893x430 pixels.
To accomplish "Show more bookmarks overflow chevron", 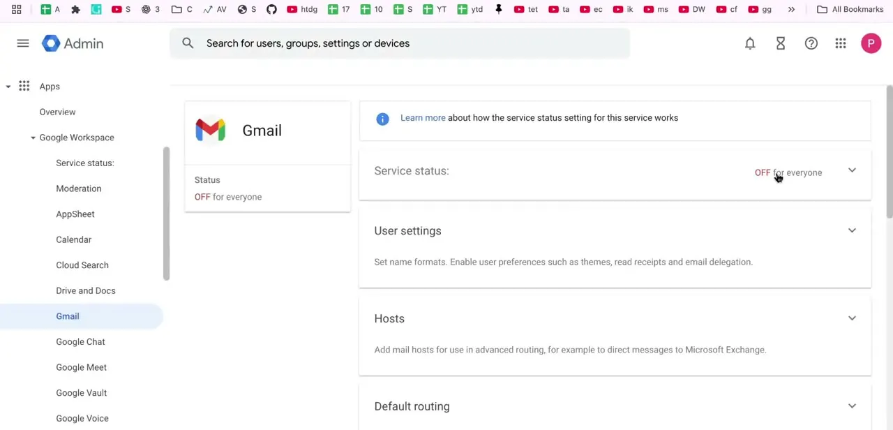I will point(791,9).
